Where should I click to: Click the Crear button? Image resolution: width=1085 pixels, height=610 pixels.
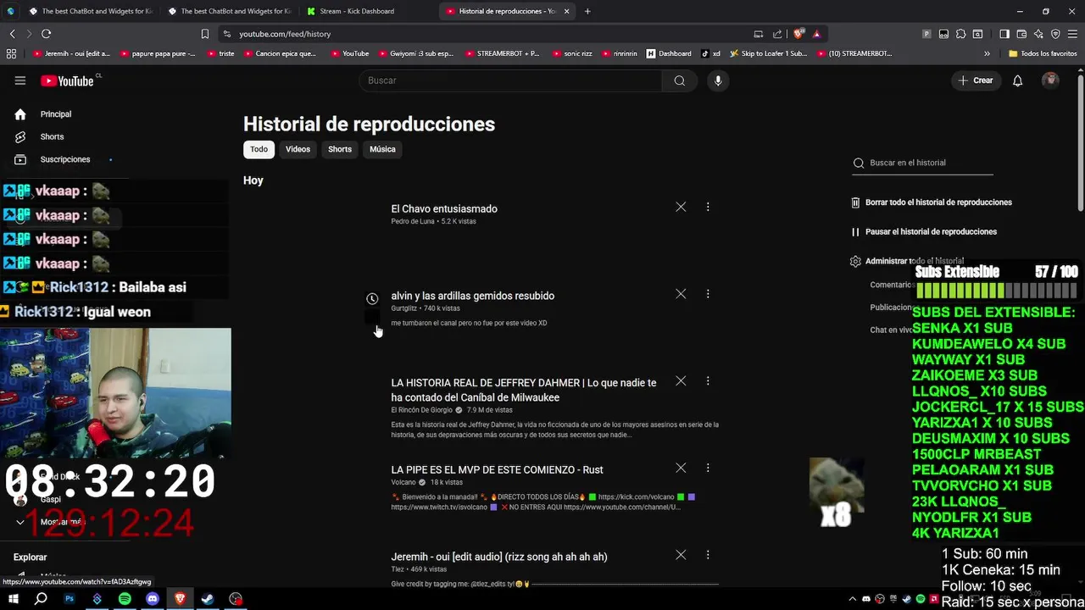[x=976, y=80]
